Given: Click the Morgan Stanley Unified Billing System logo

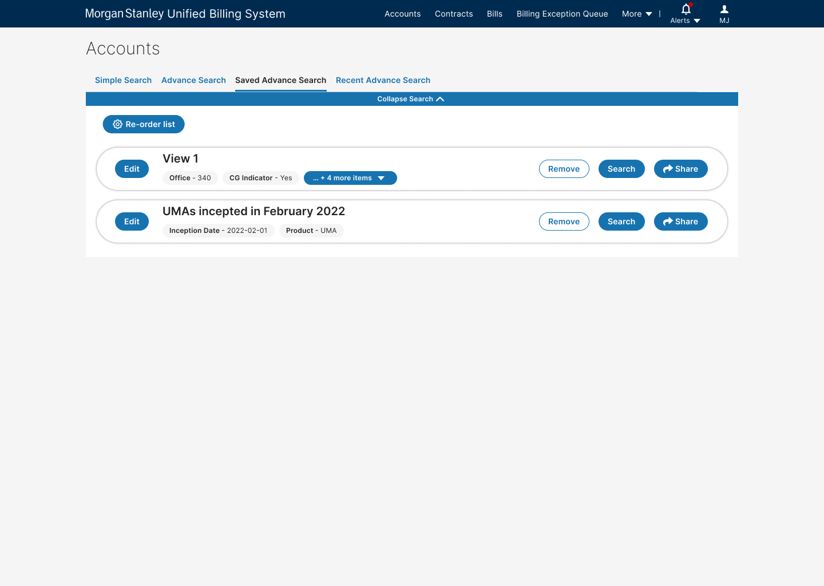Looking at the screenshot, I should 185,14.
